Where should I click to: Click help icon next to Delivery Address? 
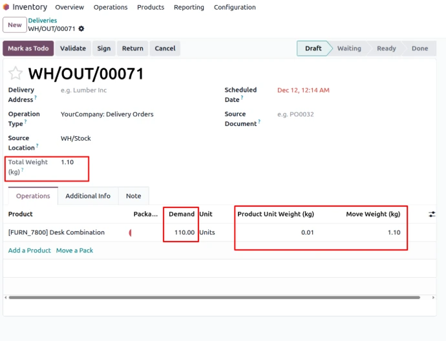(x=36, y=98)
